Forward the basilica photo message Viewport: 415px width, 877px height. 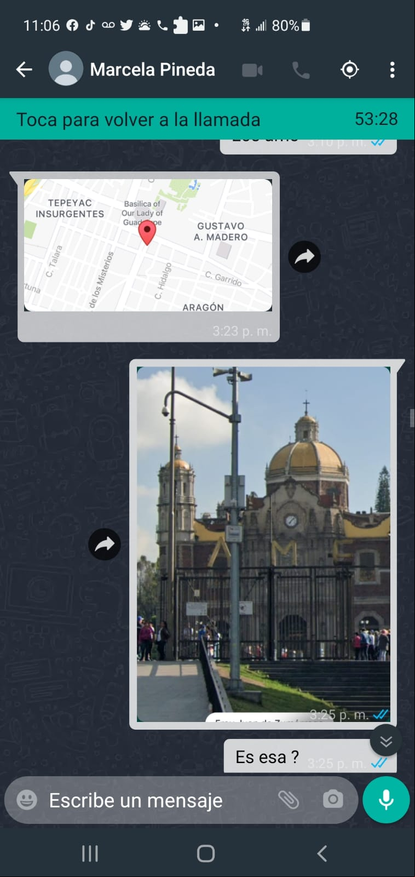coord(105,544)
